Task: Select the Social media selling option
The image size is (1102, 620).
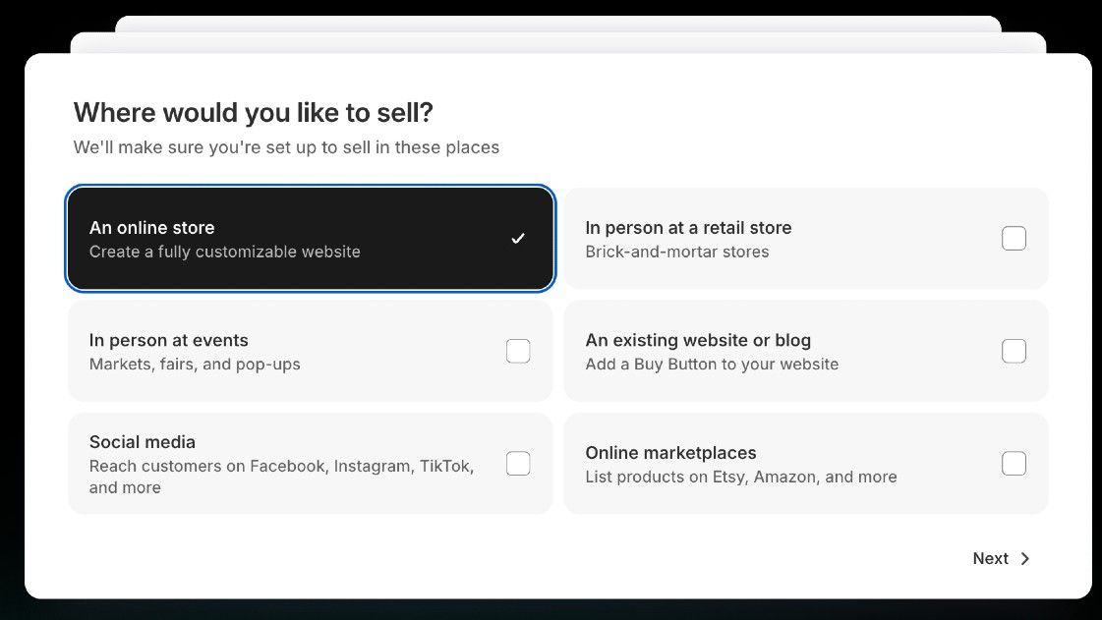Action: [x=310, y=463]
